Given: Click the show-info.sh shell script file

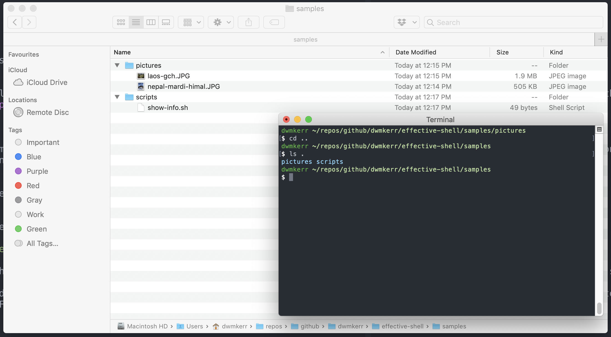Looking at the screenshot, I should pos(168,107).
